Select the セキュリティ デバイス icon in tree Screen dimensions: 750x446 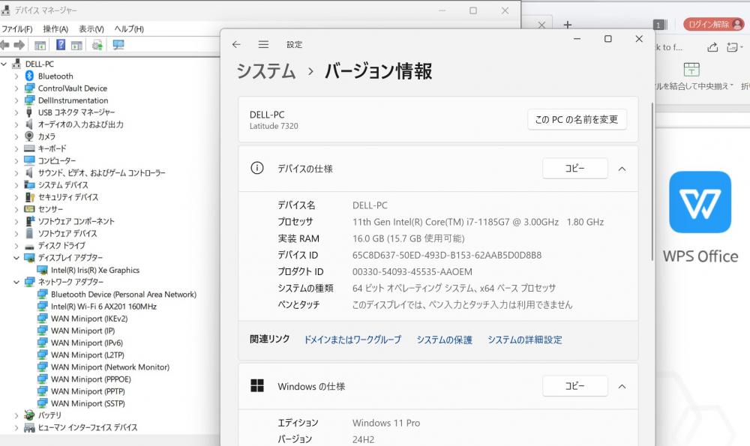click(30, 197)
